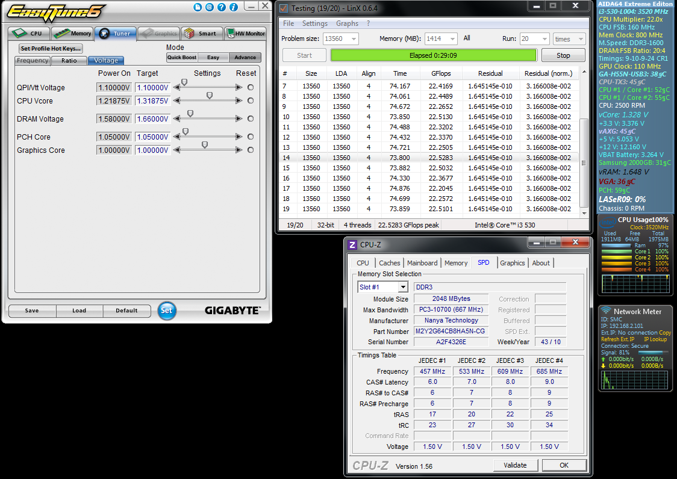Click the EasyTune6 email @ icon
The image size is (677, 479).
click(x=209, y=7)
